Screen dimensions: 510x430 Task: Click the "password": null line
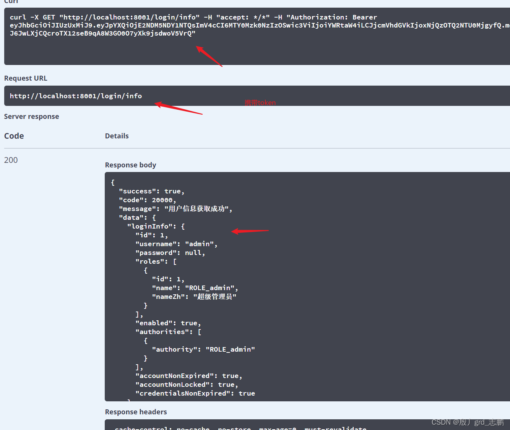tap(171, 253)
